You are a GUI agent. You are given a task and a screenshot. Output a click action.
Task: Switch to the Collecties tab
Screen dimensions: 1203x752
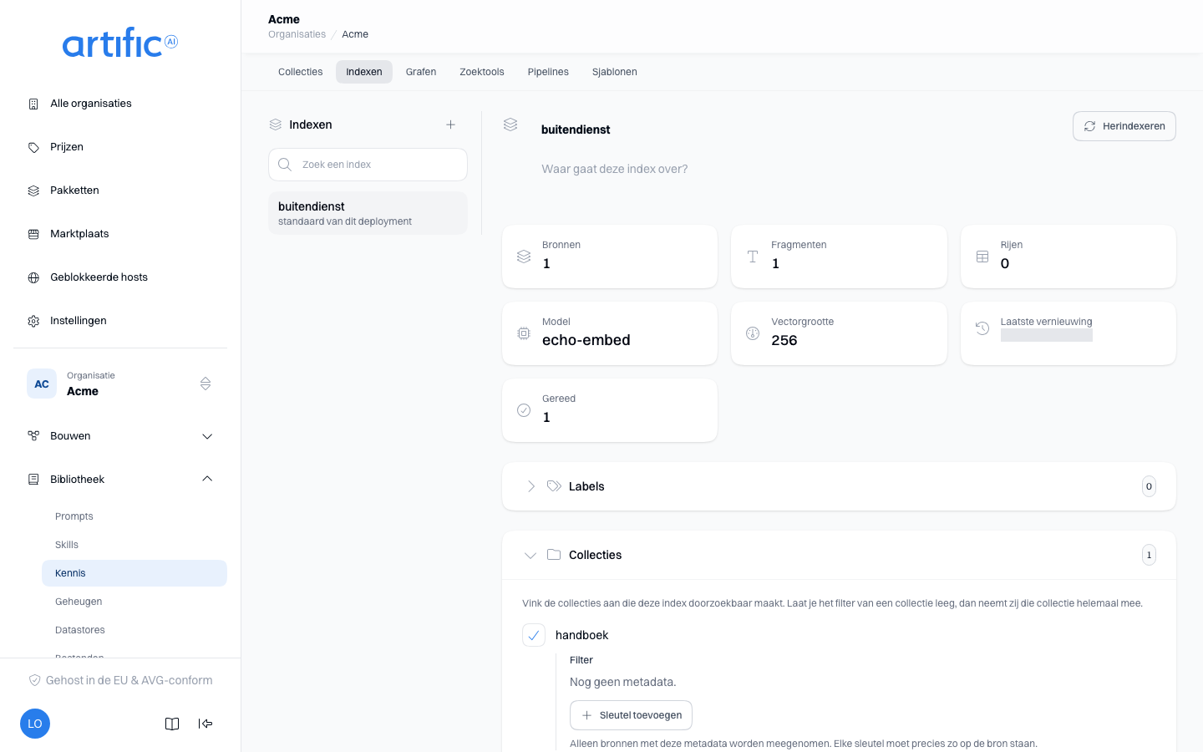coord(301,72)
